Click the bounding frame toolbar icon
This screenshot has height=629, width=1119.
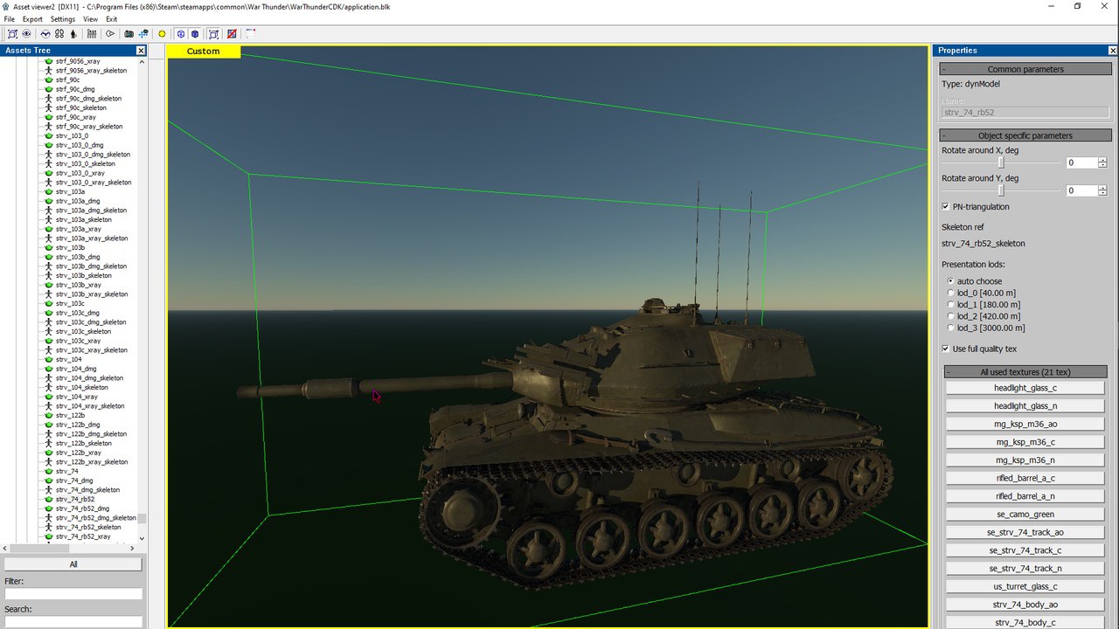213,34
